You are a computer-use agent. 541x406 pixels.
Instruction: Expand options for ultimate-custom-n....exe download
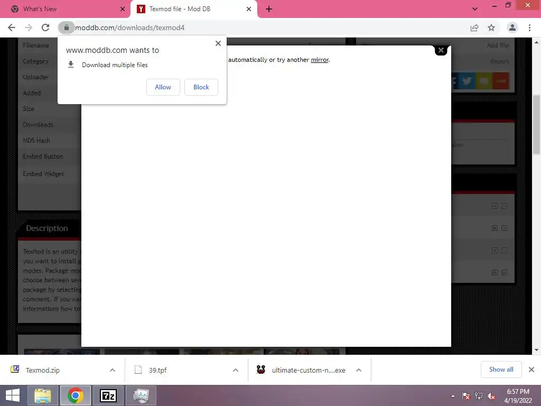tap(359, 370)
